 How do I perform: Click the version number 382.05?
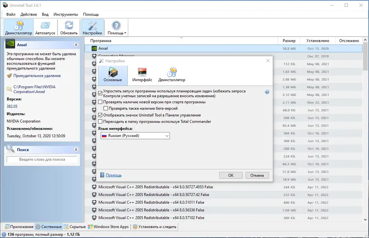pyautogui.click(x=12, y=106)
